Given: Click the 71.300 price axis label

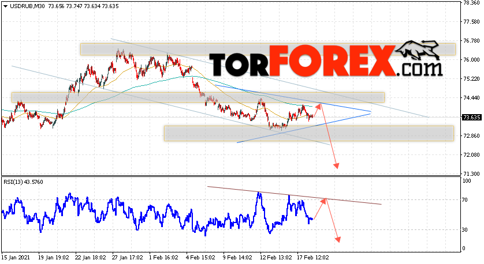Looking at the screenshot, I should (x=471, y=174).
